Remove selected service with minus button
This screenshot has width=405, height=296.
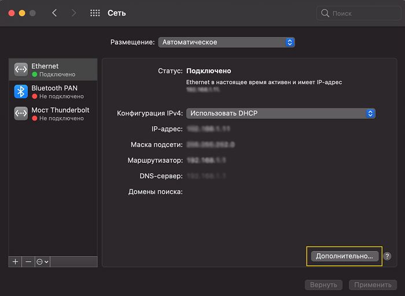coord(28,261)
